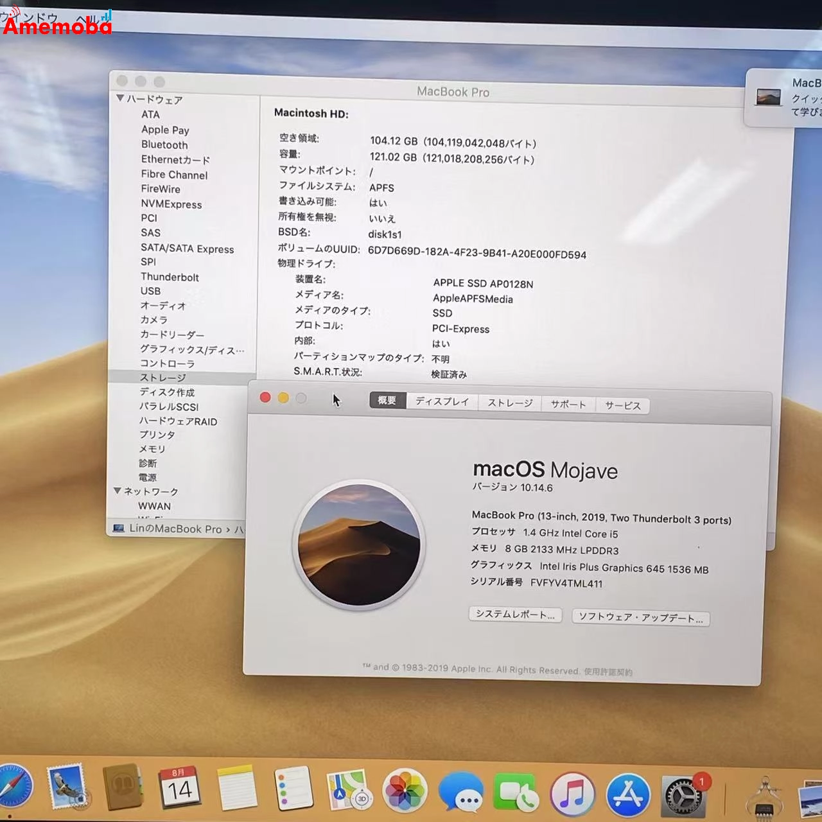Open the App Store icon
Viewport: 822px width, 822px height.
(x=628, y=793)
